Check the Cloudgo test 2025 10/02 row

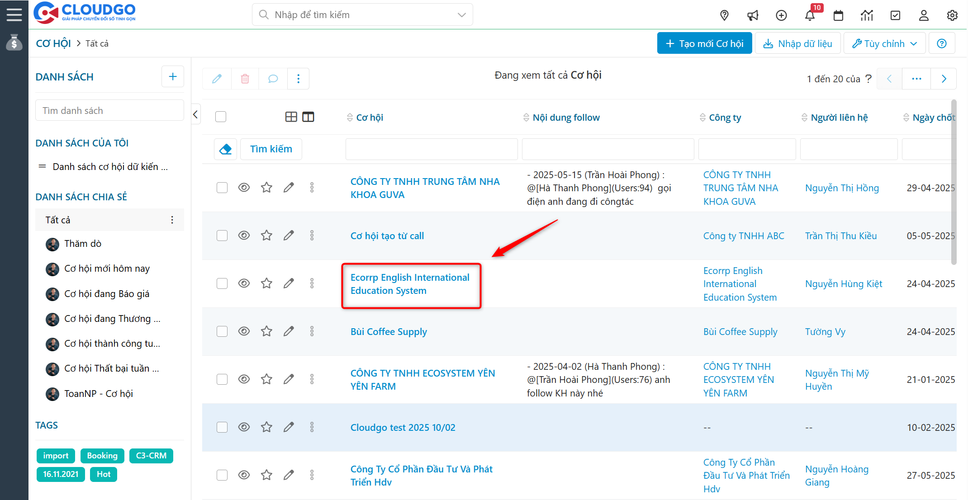click(x=222, y=427)
